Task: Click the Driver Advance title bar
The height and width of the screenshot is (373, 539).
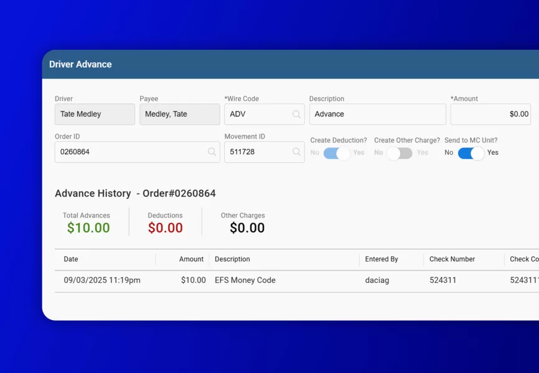Action: (80, 64)
